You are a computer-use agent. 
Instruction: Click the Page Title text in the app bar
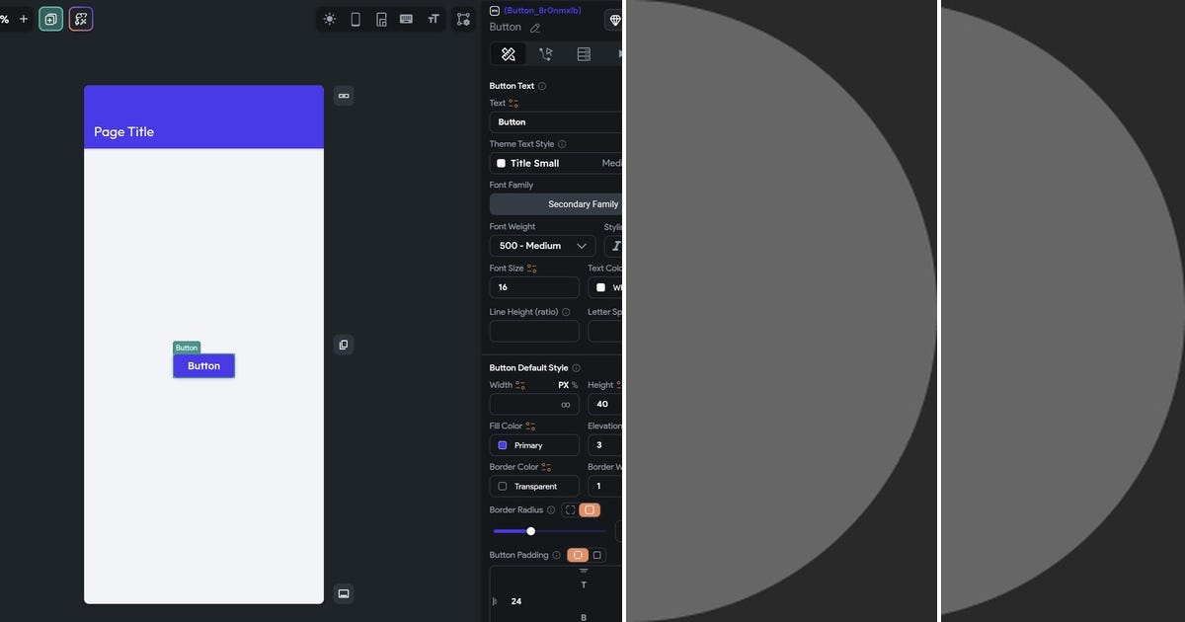point(123,132)
